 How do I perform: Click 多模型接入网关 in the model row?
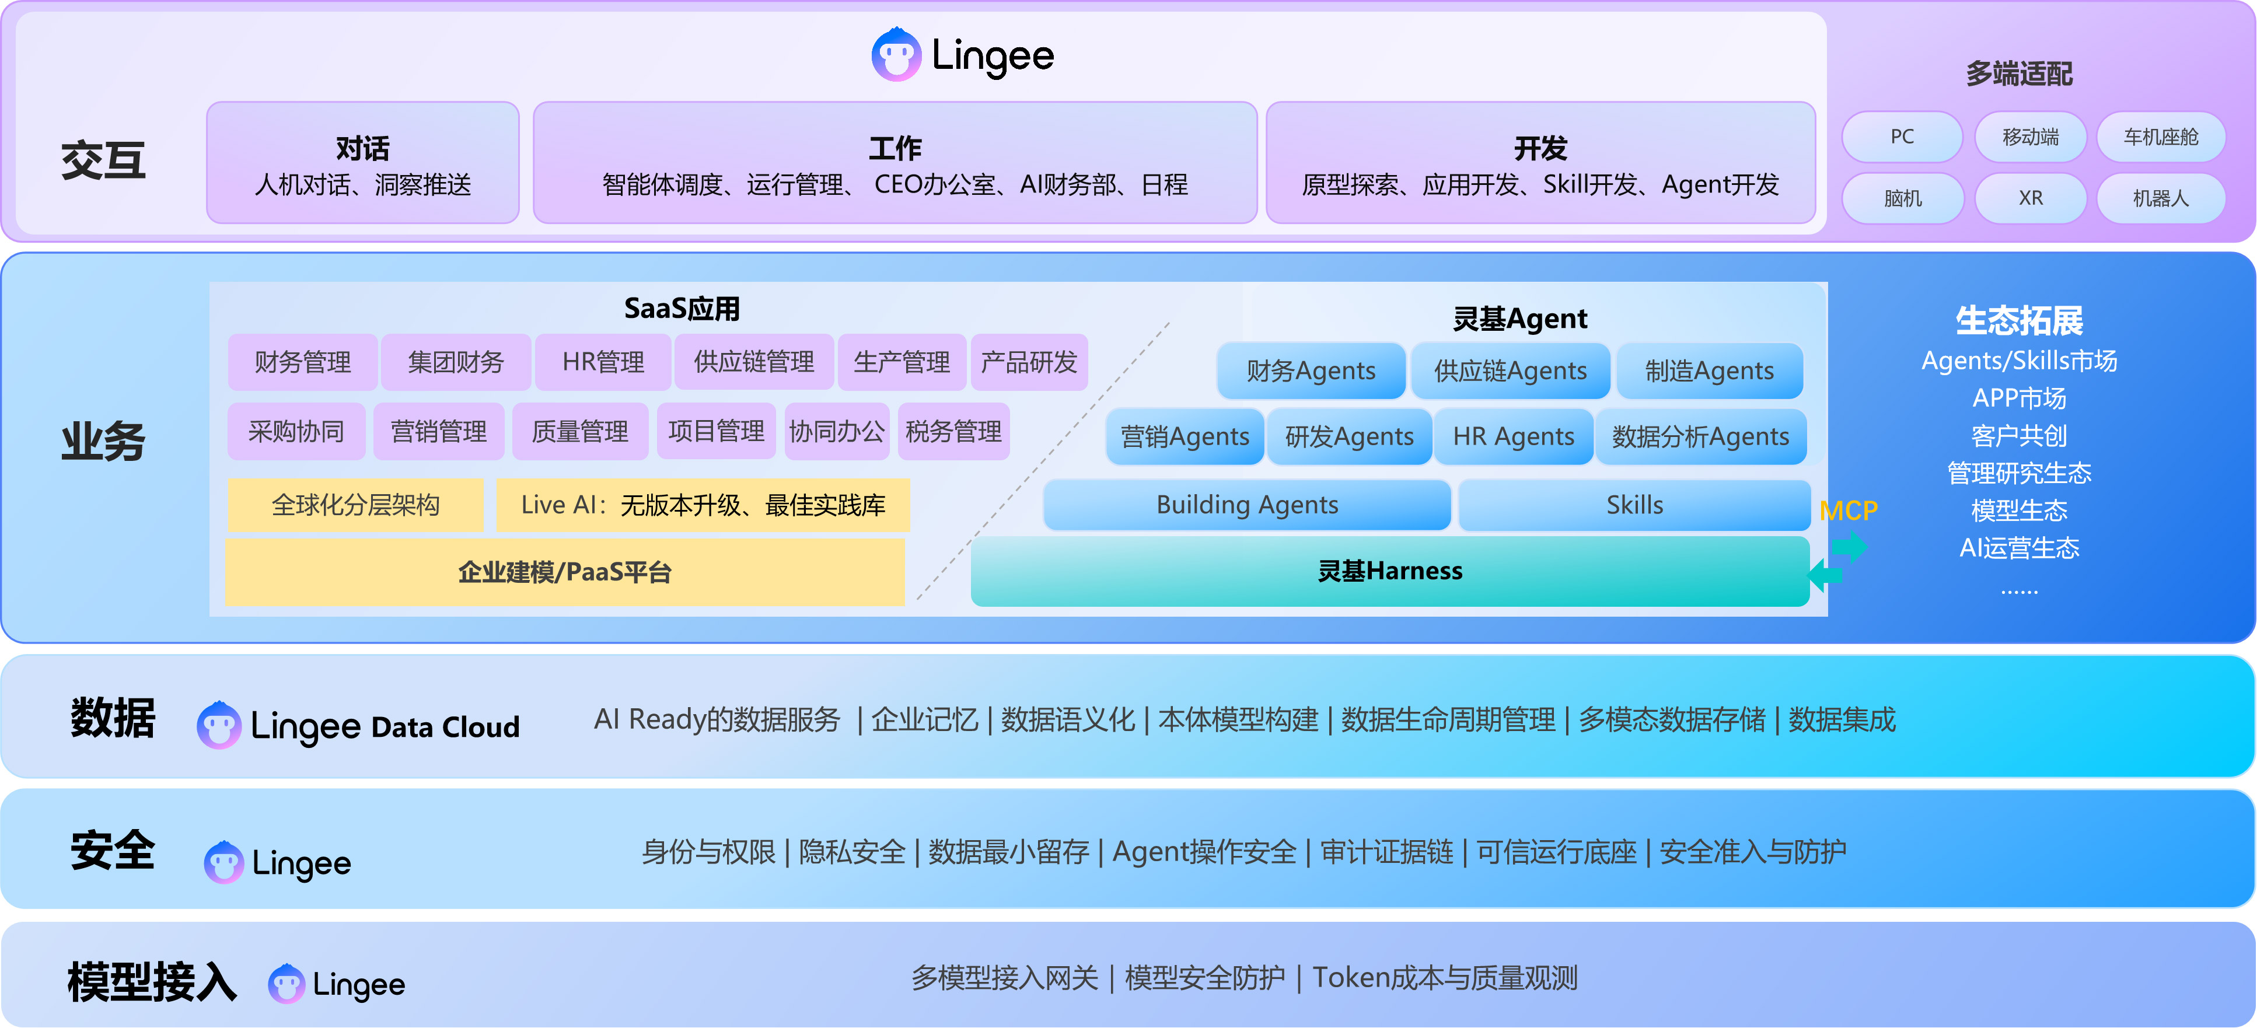(1005, 977)
